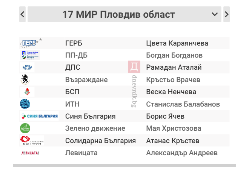The width and height of the screenshot is (252, 177).
Task: Click the green Зелено движение logo
Action: [25, 128]
